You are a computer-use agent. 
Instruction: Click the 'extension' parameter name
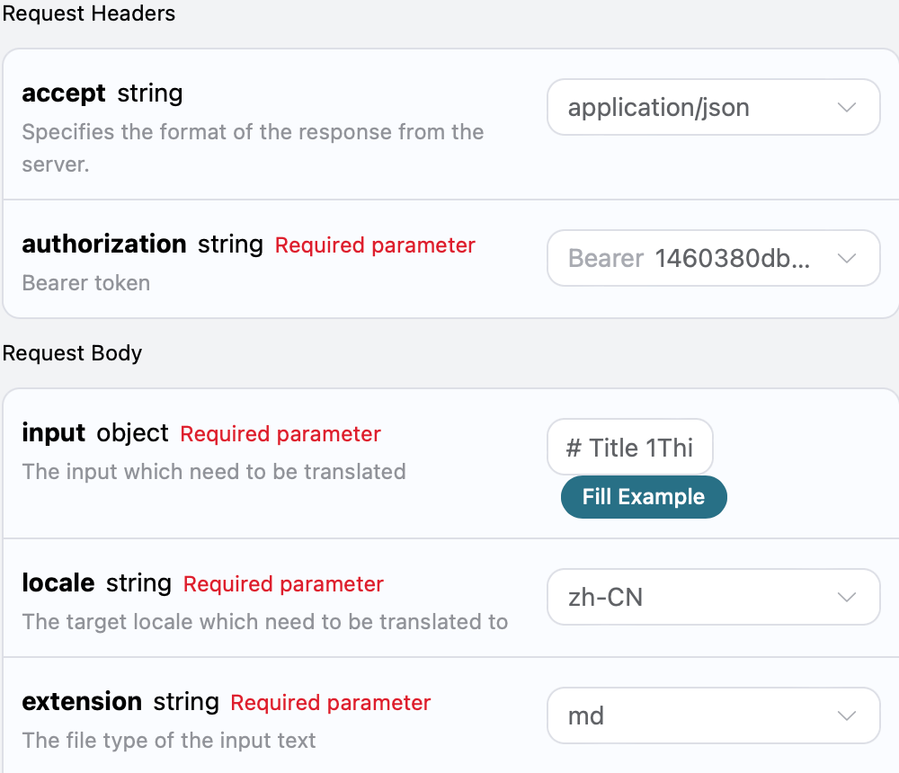(x=82, y=702)
